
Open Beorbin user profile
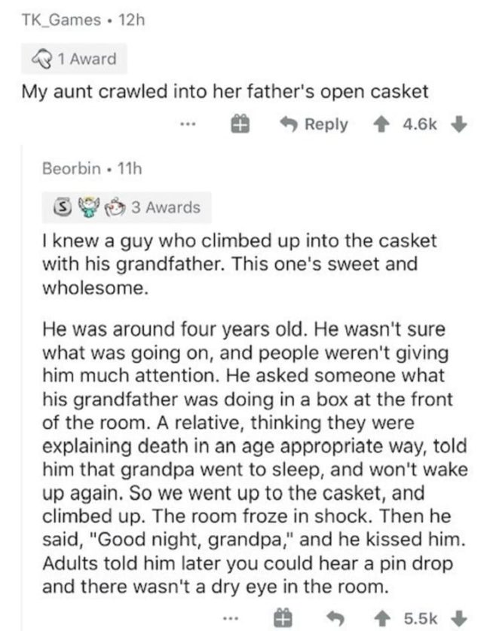click(69, 167)
